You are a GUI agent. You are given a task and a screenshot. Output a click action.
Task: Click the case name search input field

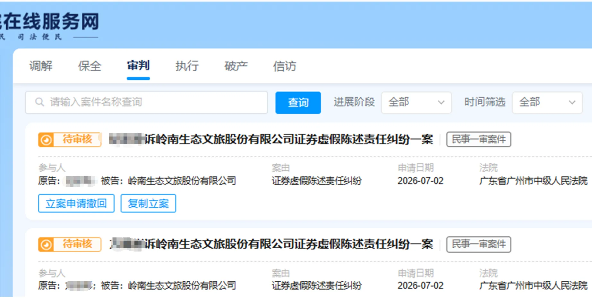146,102
